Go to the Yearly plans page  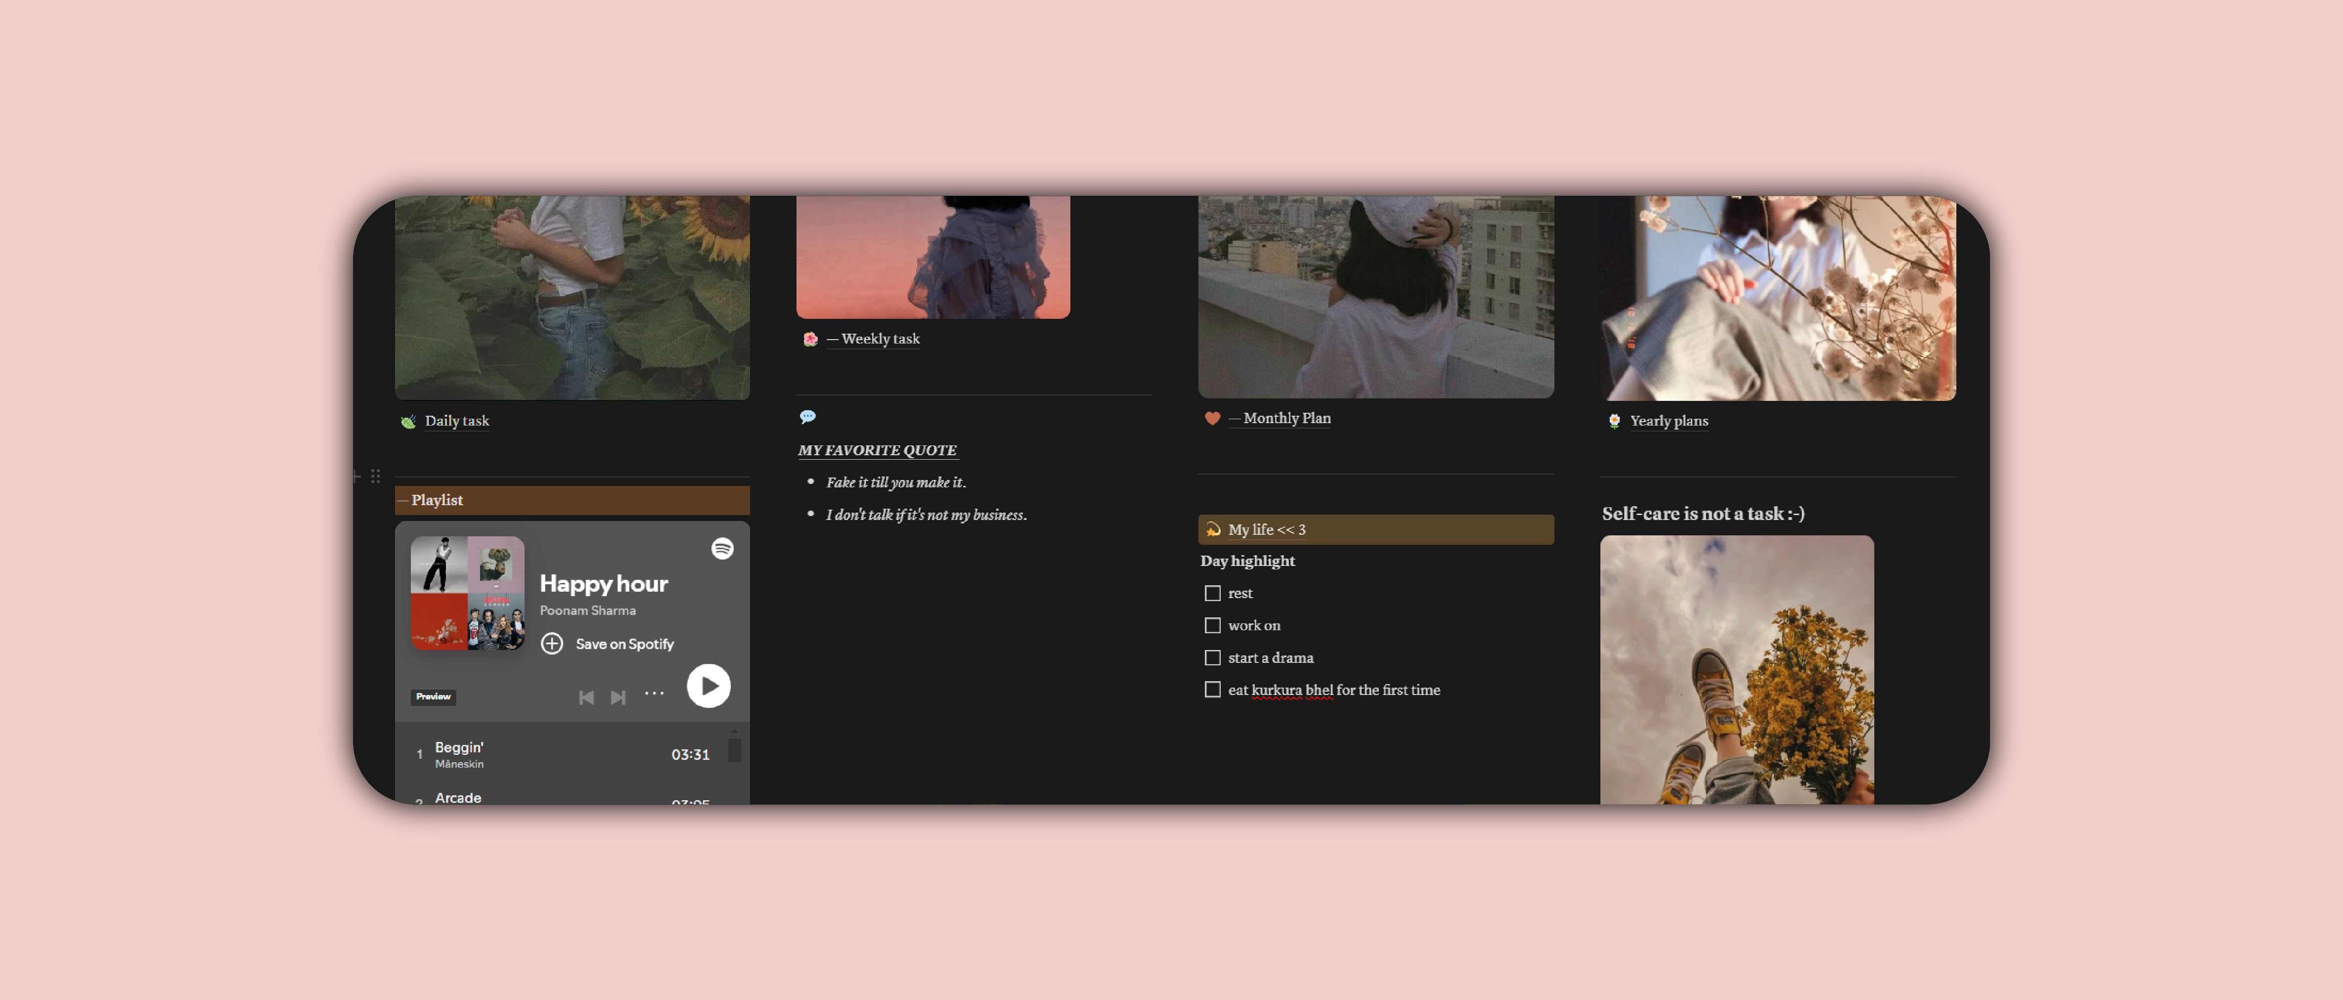[x=1668, y=421]
